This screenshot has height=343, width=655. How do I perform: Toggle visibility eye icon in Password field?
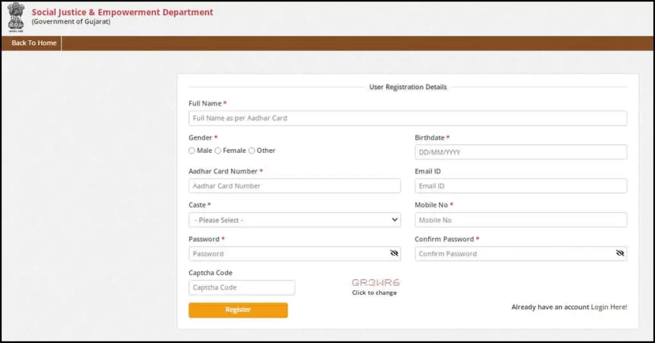[394, 253]
